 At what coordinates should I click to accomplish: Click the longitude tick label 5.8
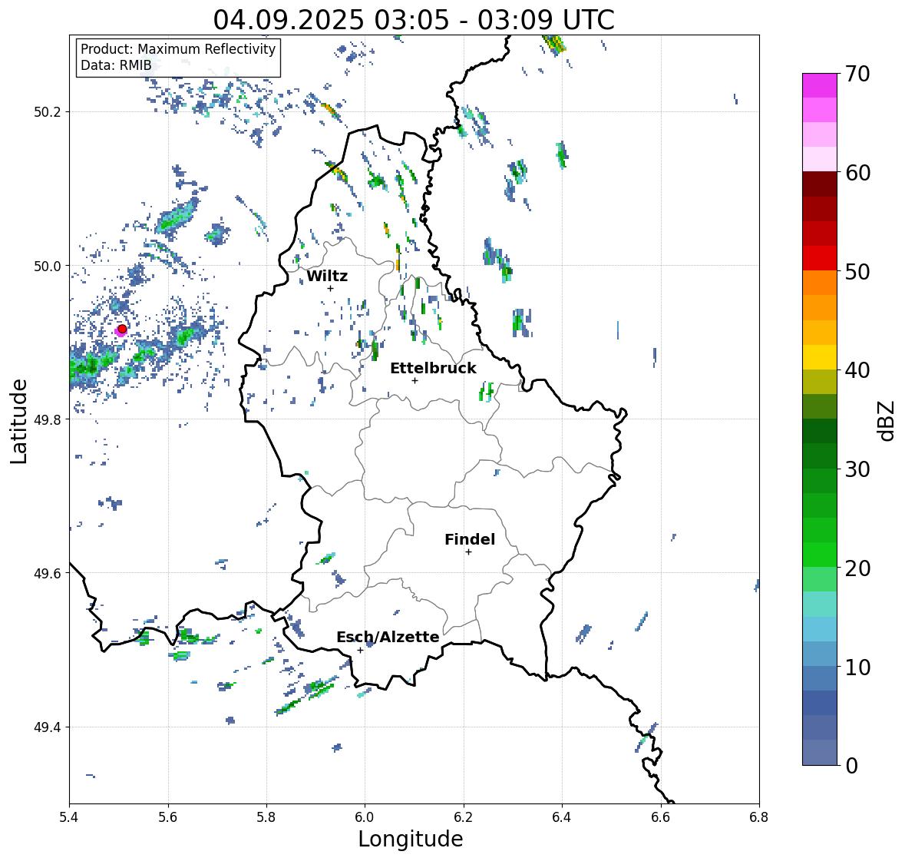point(266,817)
